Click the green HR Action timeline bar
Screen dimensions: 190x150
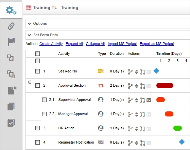[177, 128]
